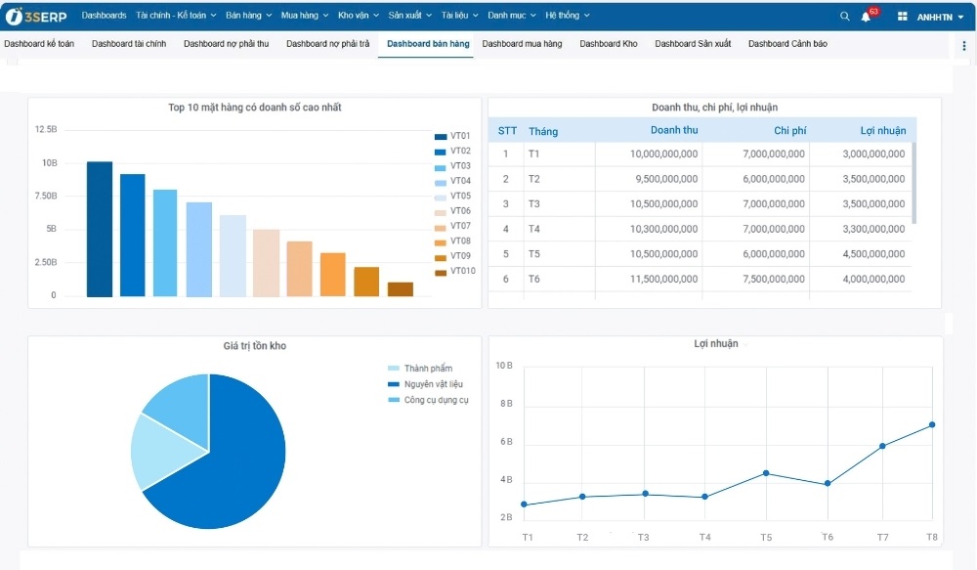Screen dimensions: 977x570
Task: Open the three-dot options menu
Action: tap(964, 45)
